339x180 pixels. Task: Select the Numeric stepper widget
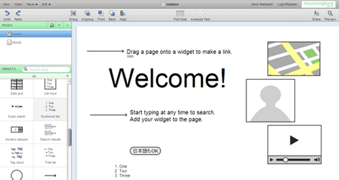click(17, 132)
